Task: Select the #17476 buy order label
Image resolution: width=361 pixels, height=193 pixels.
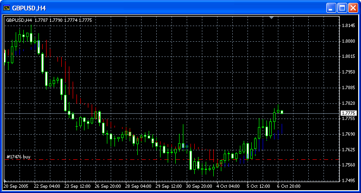Action: tap(18, 156)
